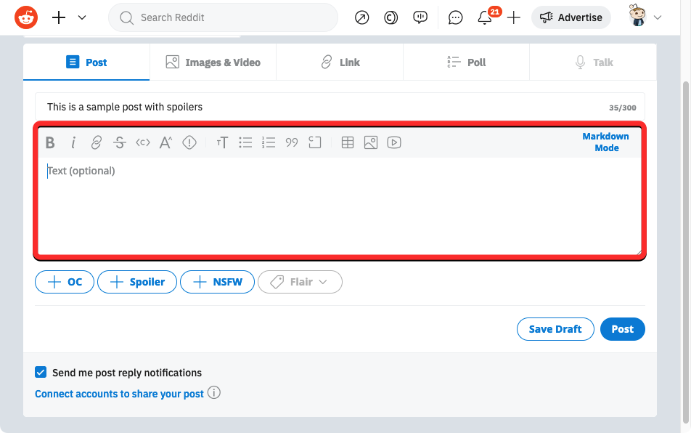Open the chat icon in header
Viewport: 691px width, 433px height.
pyautogui.click(x=455, y=18)
